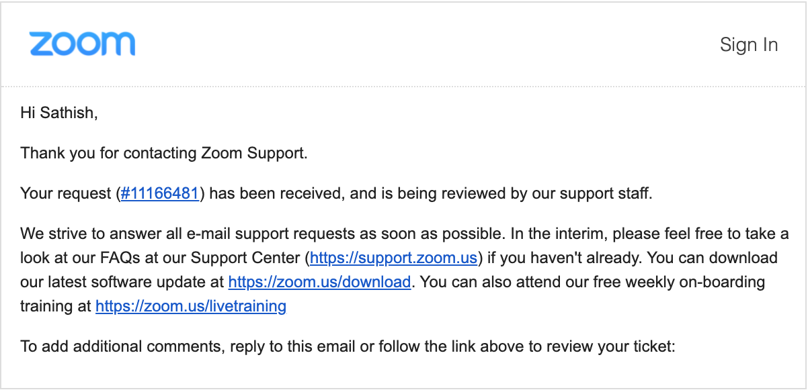Open the https://zoom.us/livetraining link
This screenshot has height=392, width=808.
click(x=191, y=307)
